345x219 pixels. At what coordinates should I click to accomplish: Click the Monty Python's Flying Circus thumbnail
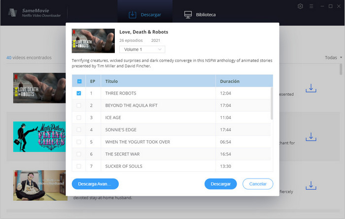[x=39, y=137]
